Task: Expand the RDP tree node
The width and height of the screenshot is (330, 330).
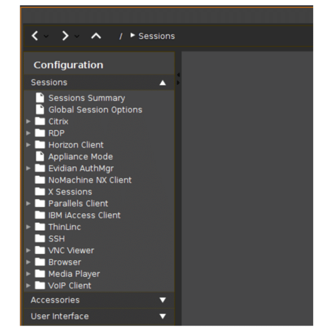Action: [28, 133]
